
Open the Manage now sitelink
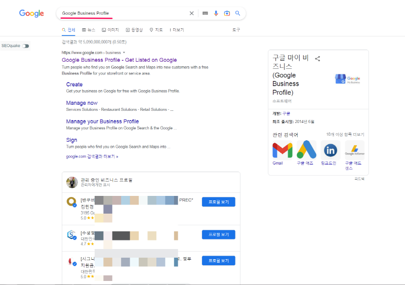pos(82,103)
